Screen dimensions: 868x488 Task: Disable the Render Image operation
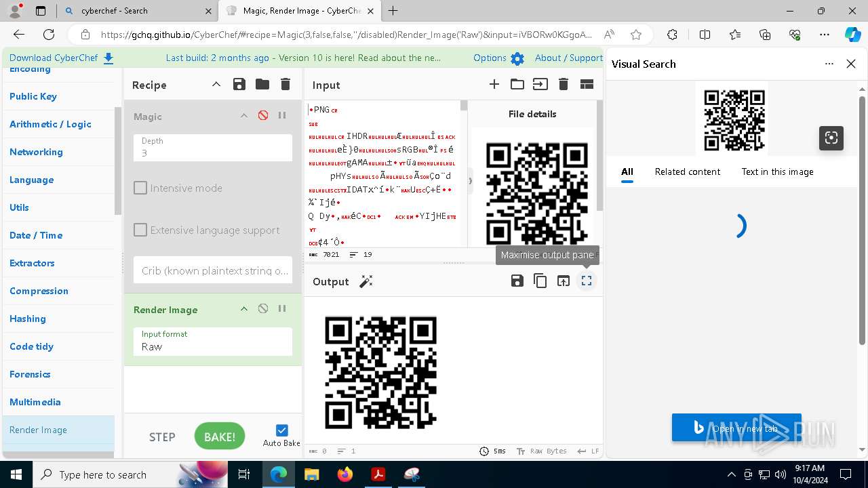click(x=263, y=309)
